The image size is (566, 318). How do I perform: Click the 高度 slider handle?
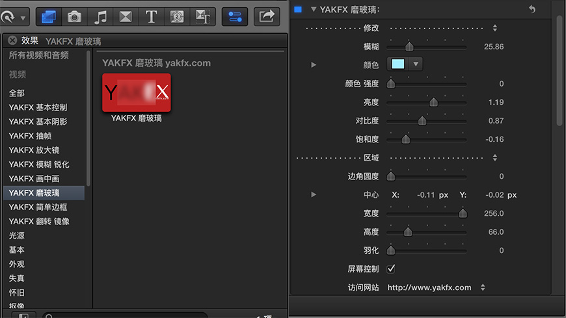click(x=408, y=232)
